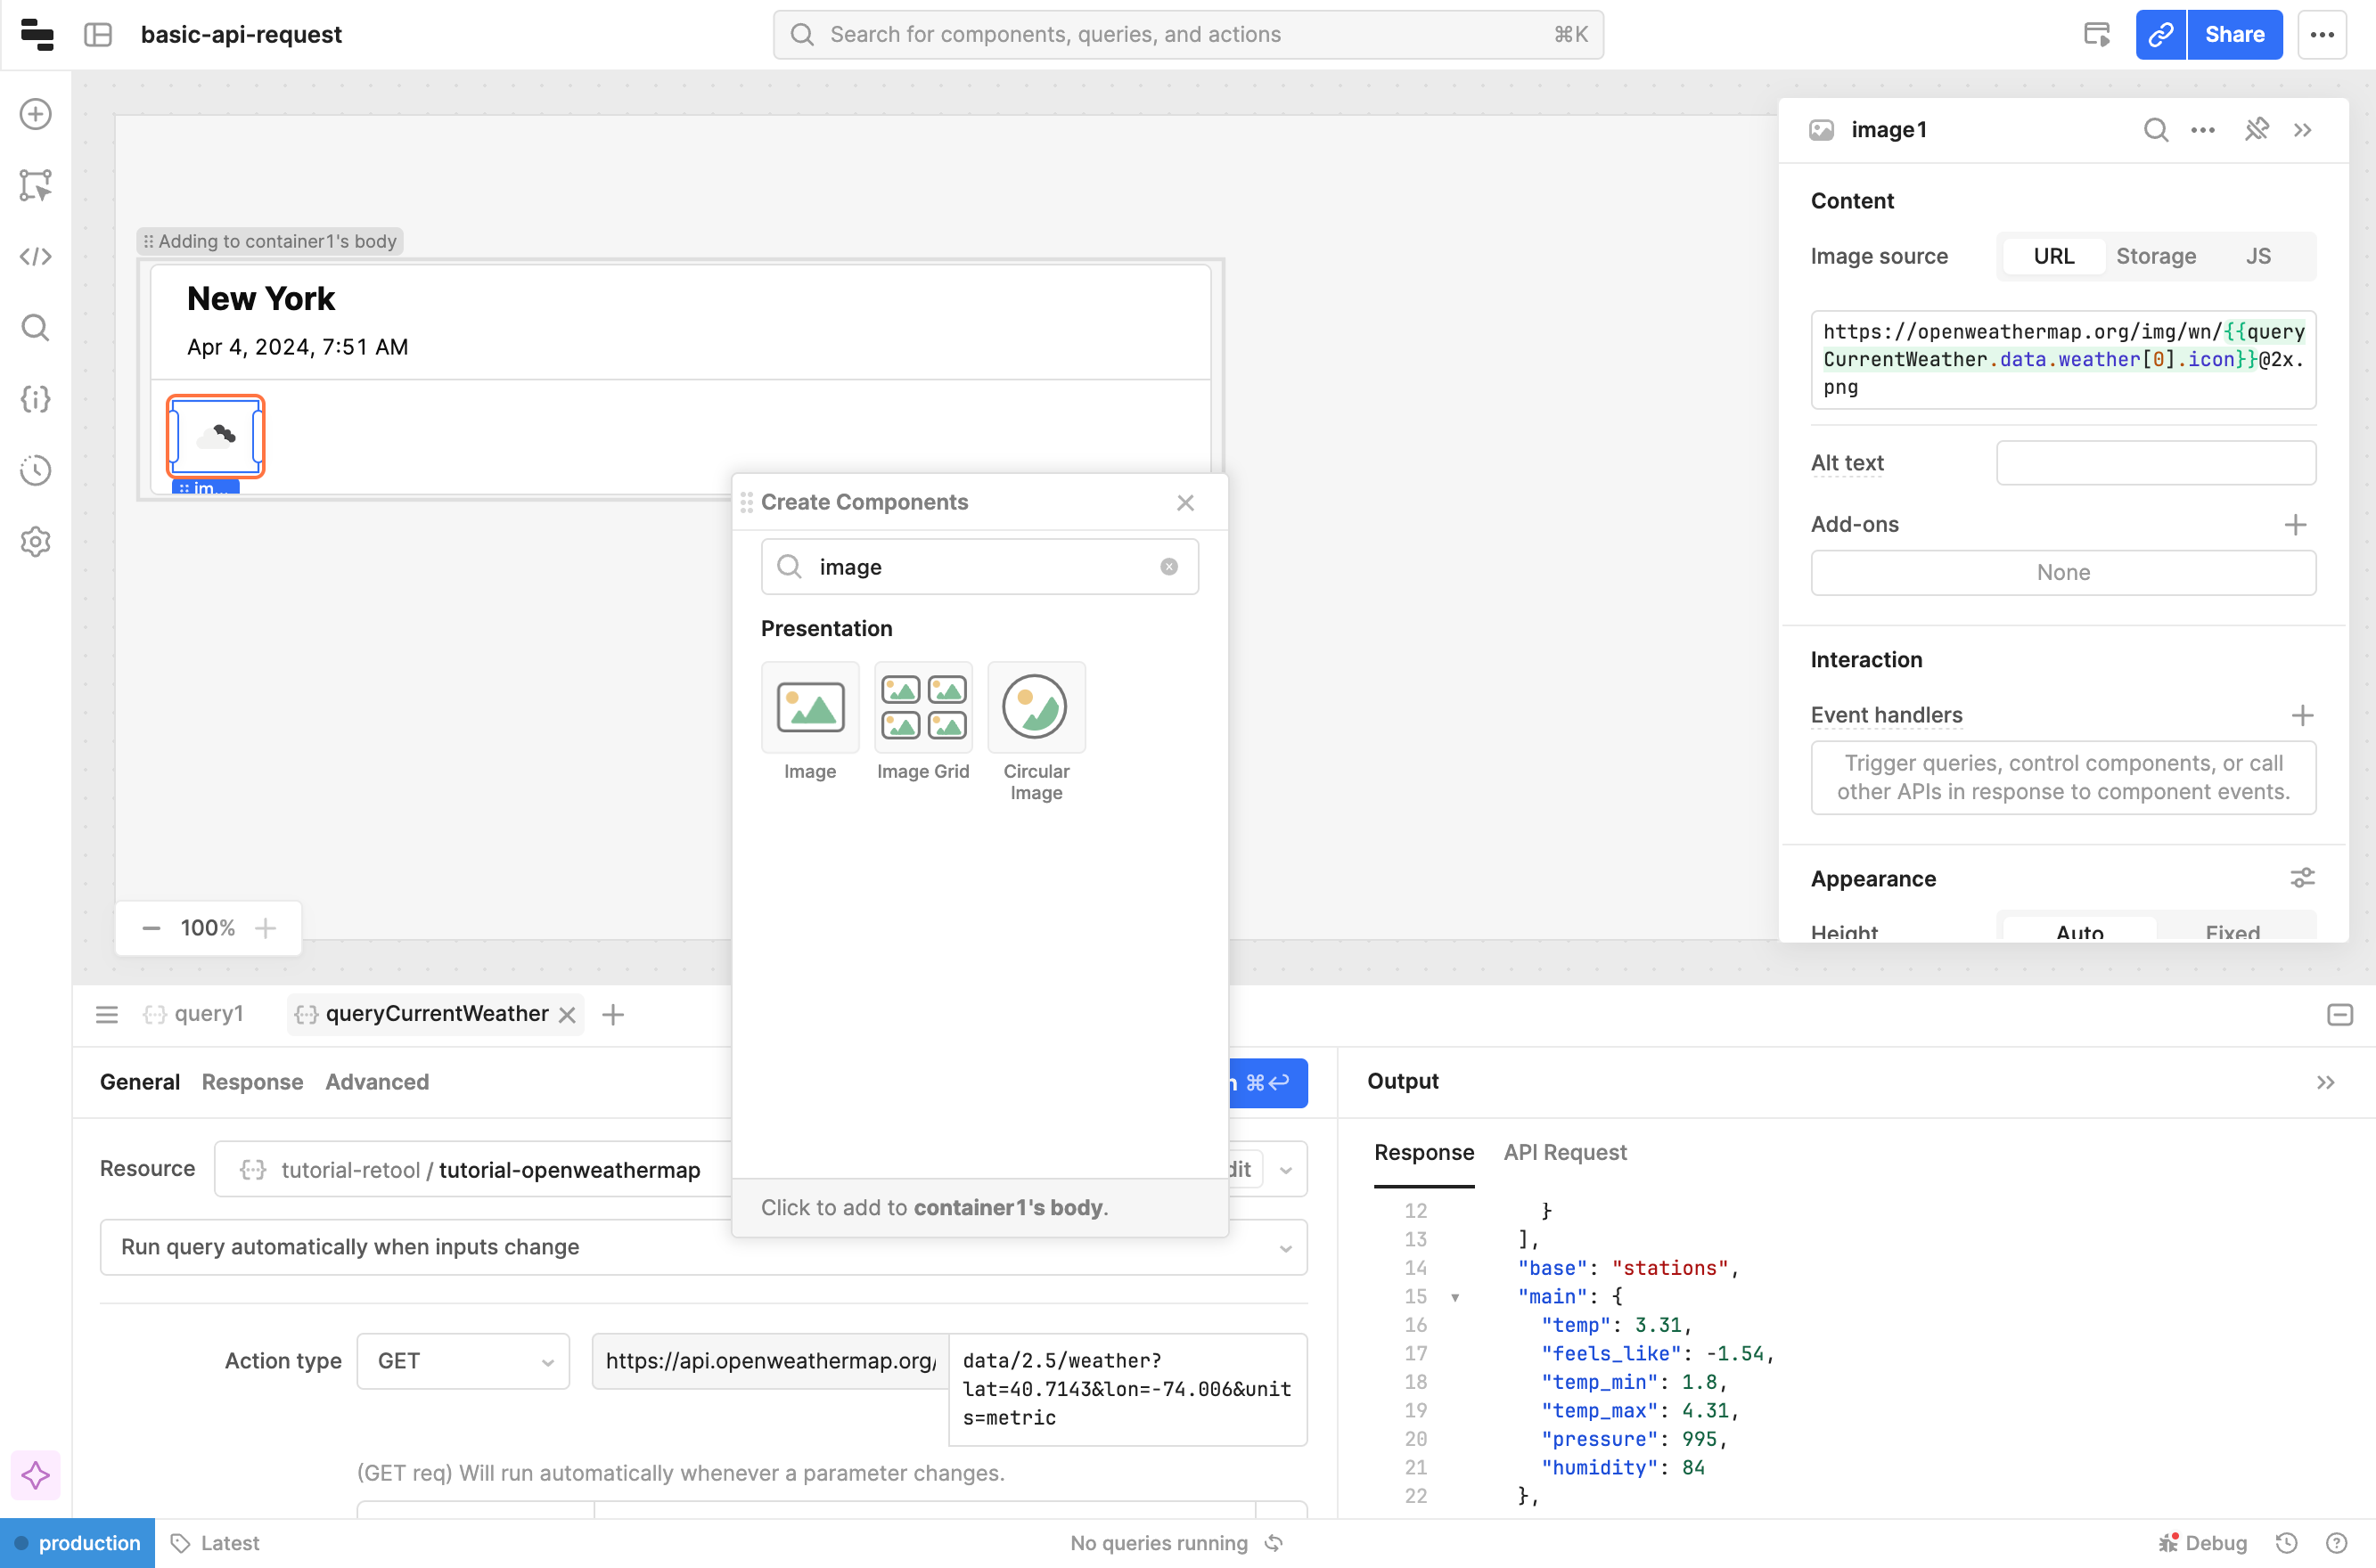Click the zoom in plus beside 100%

[x=265, y=928]
